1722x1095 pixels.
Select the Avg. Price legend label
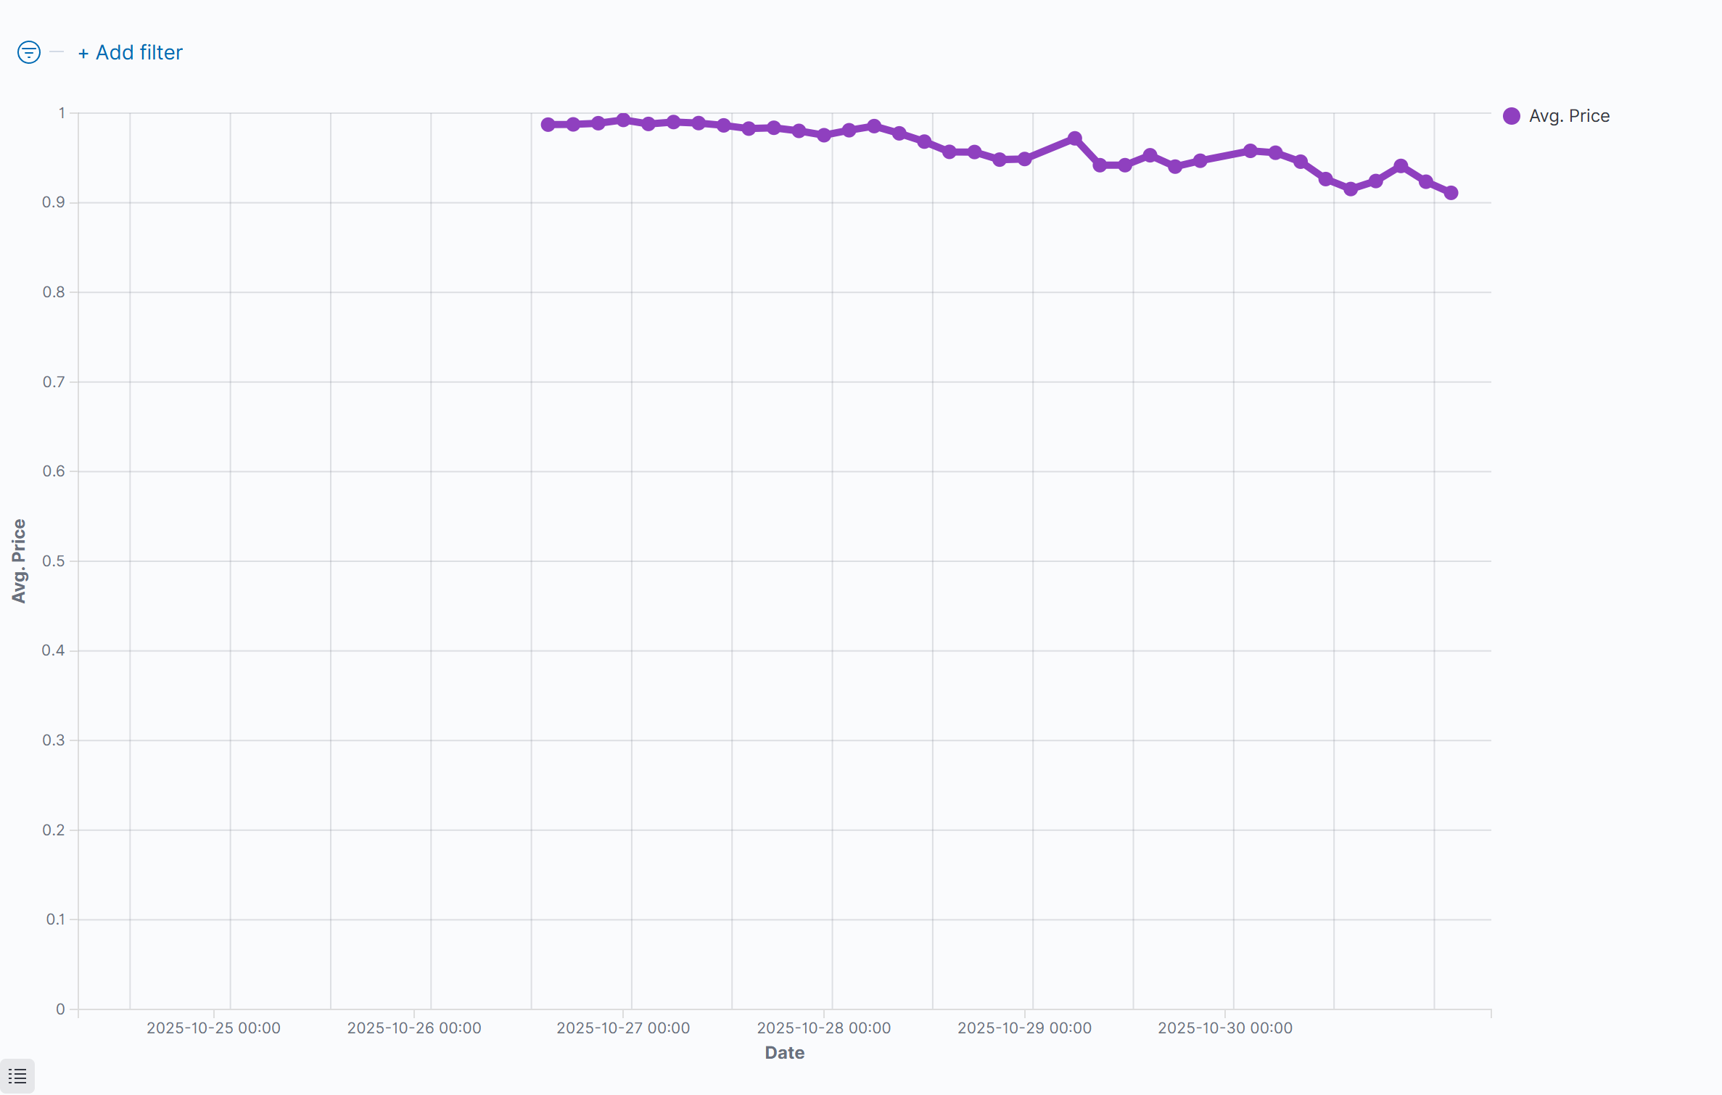(1569, 116)
